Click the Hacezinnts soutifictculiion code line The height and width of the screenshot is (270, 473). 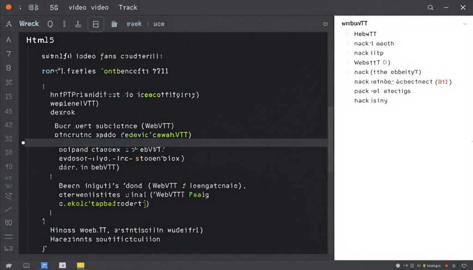(x=105, y=239)
